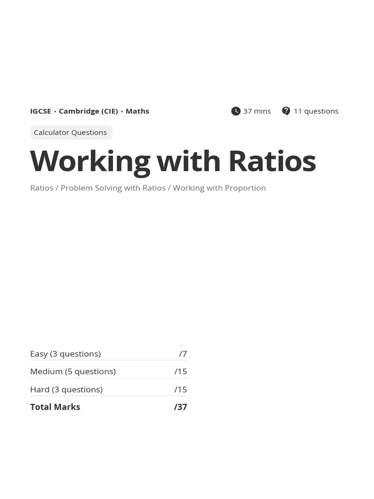Viewport: 374px width, 499px height.
Task: Select the Hard (3 questions) row
Action: (x=109, y=389)
